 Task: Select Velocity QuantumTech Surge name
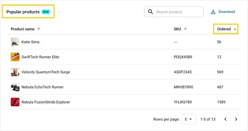tap(46, 72)
